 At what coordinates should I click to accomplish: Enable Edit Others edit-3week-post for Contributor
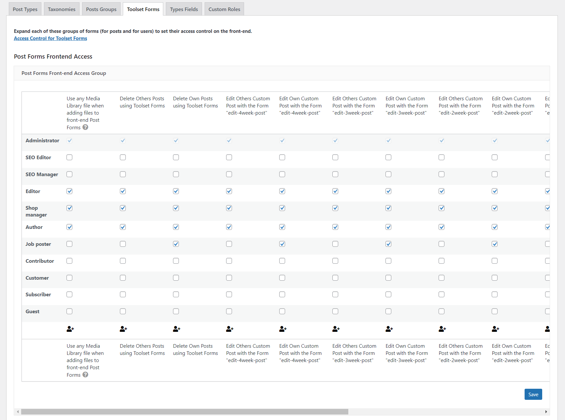coord(335,261)
